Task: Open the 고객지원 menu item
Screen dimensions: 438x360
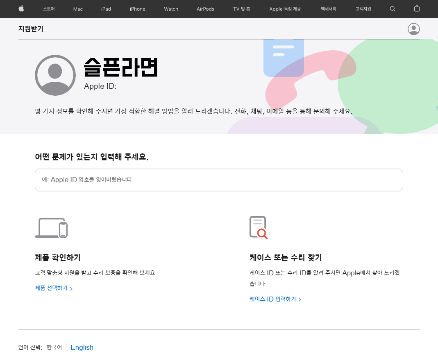Action: [x=363, y=9]
